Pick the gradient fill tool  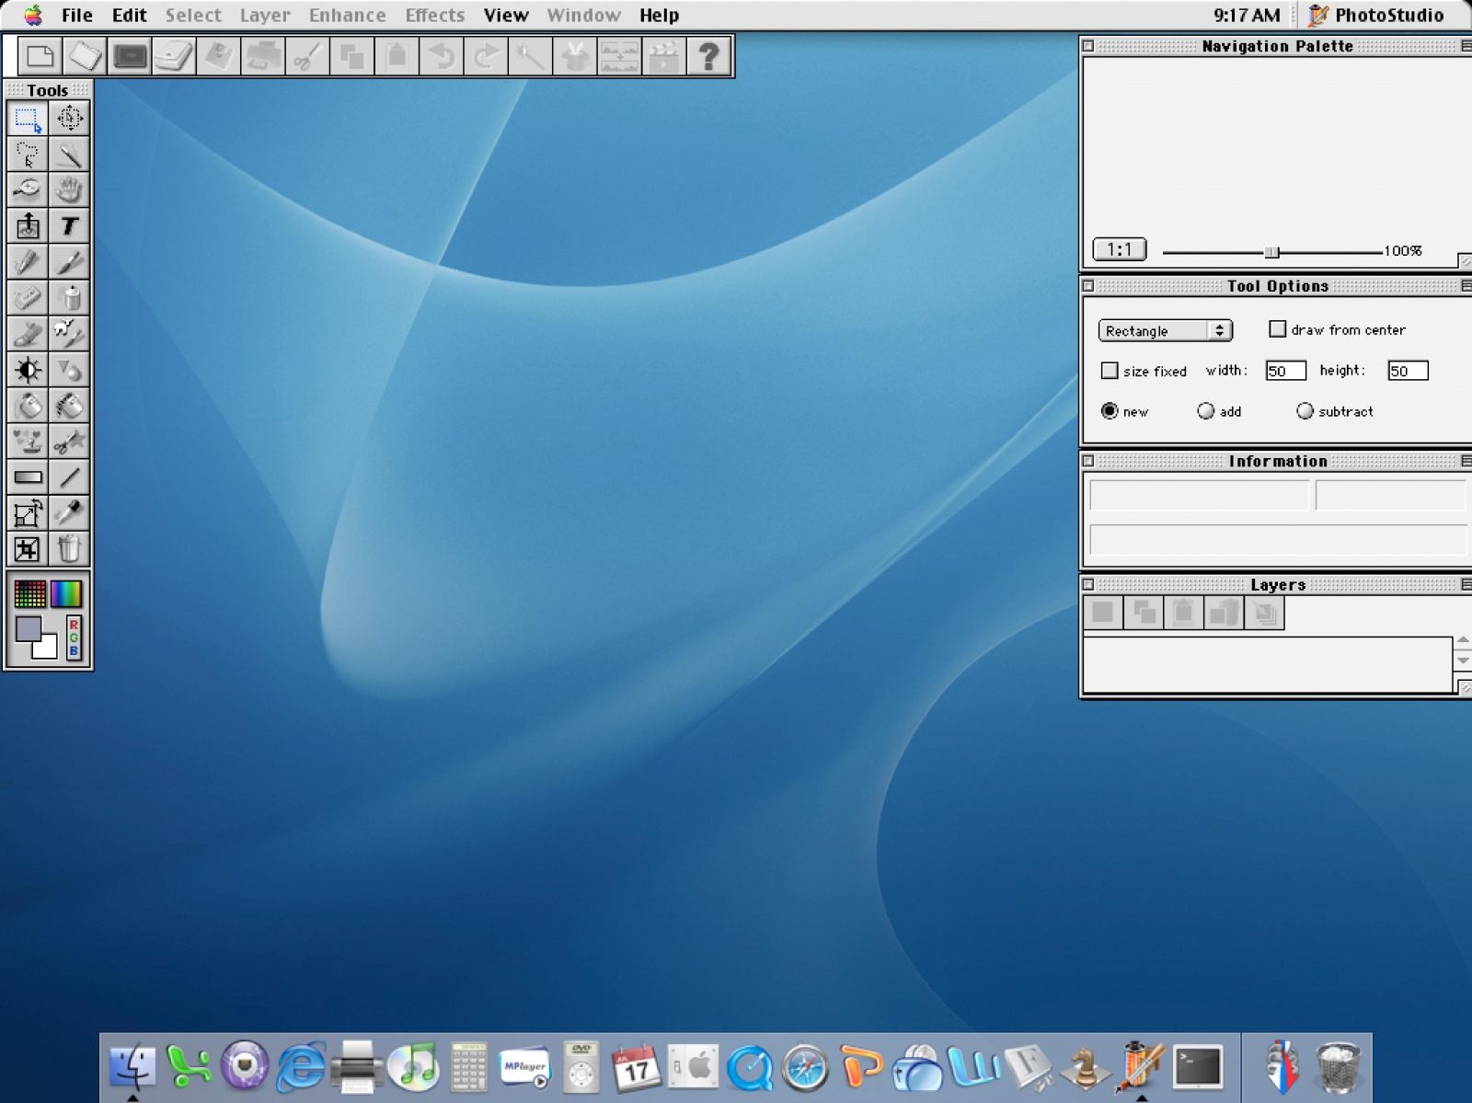pyautogui.click(x=28, y=477)
